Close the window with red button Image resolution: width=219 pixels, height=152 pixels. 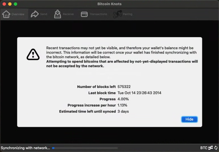click(x=4, y=4)
